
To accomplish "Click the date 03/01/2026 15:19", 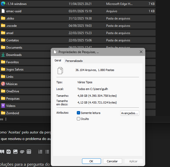I will point(80,11).
